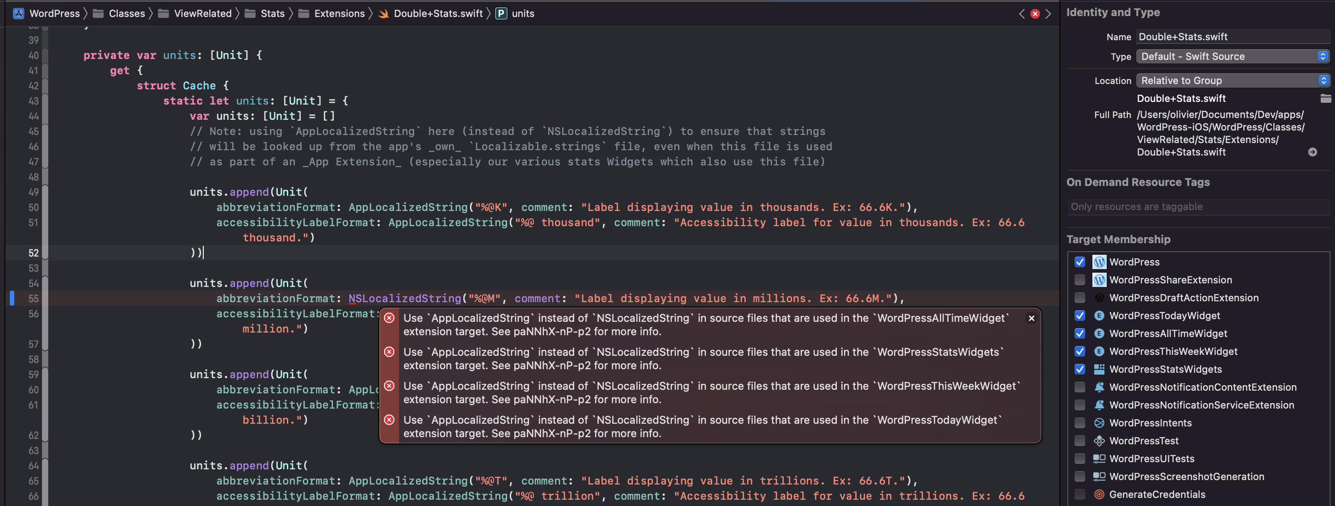1335x506 pixels.
Task: Click the folder icon to choose file location
Action: [x=1326, y=98]
